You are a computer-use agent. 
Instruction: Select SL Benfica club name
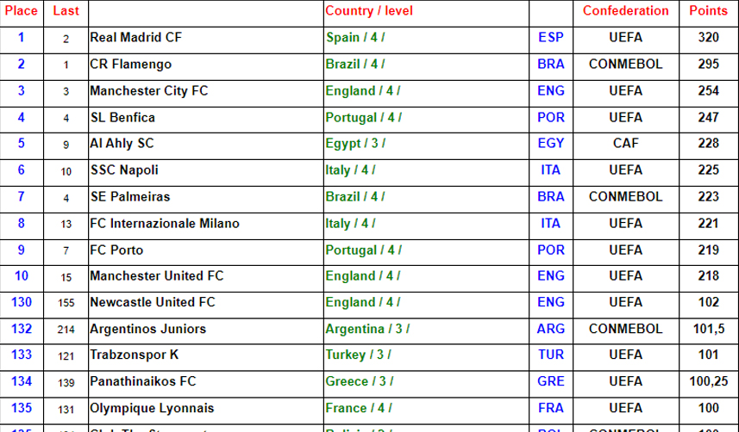pos(122,117)
